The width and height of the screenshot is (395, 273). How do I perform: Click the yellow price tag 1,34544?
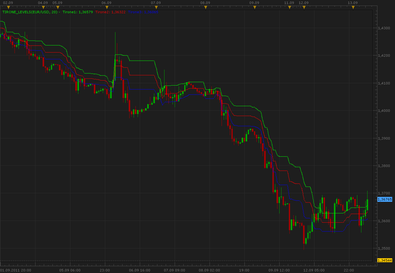385,260
